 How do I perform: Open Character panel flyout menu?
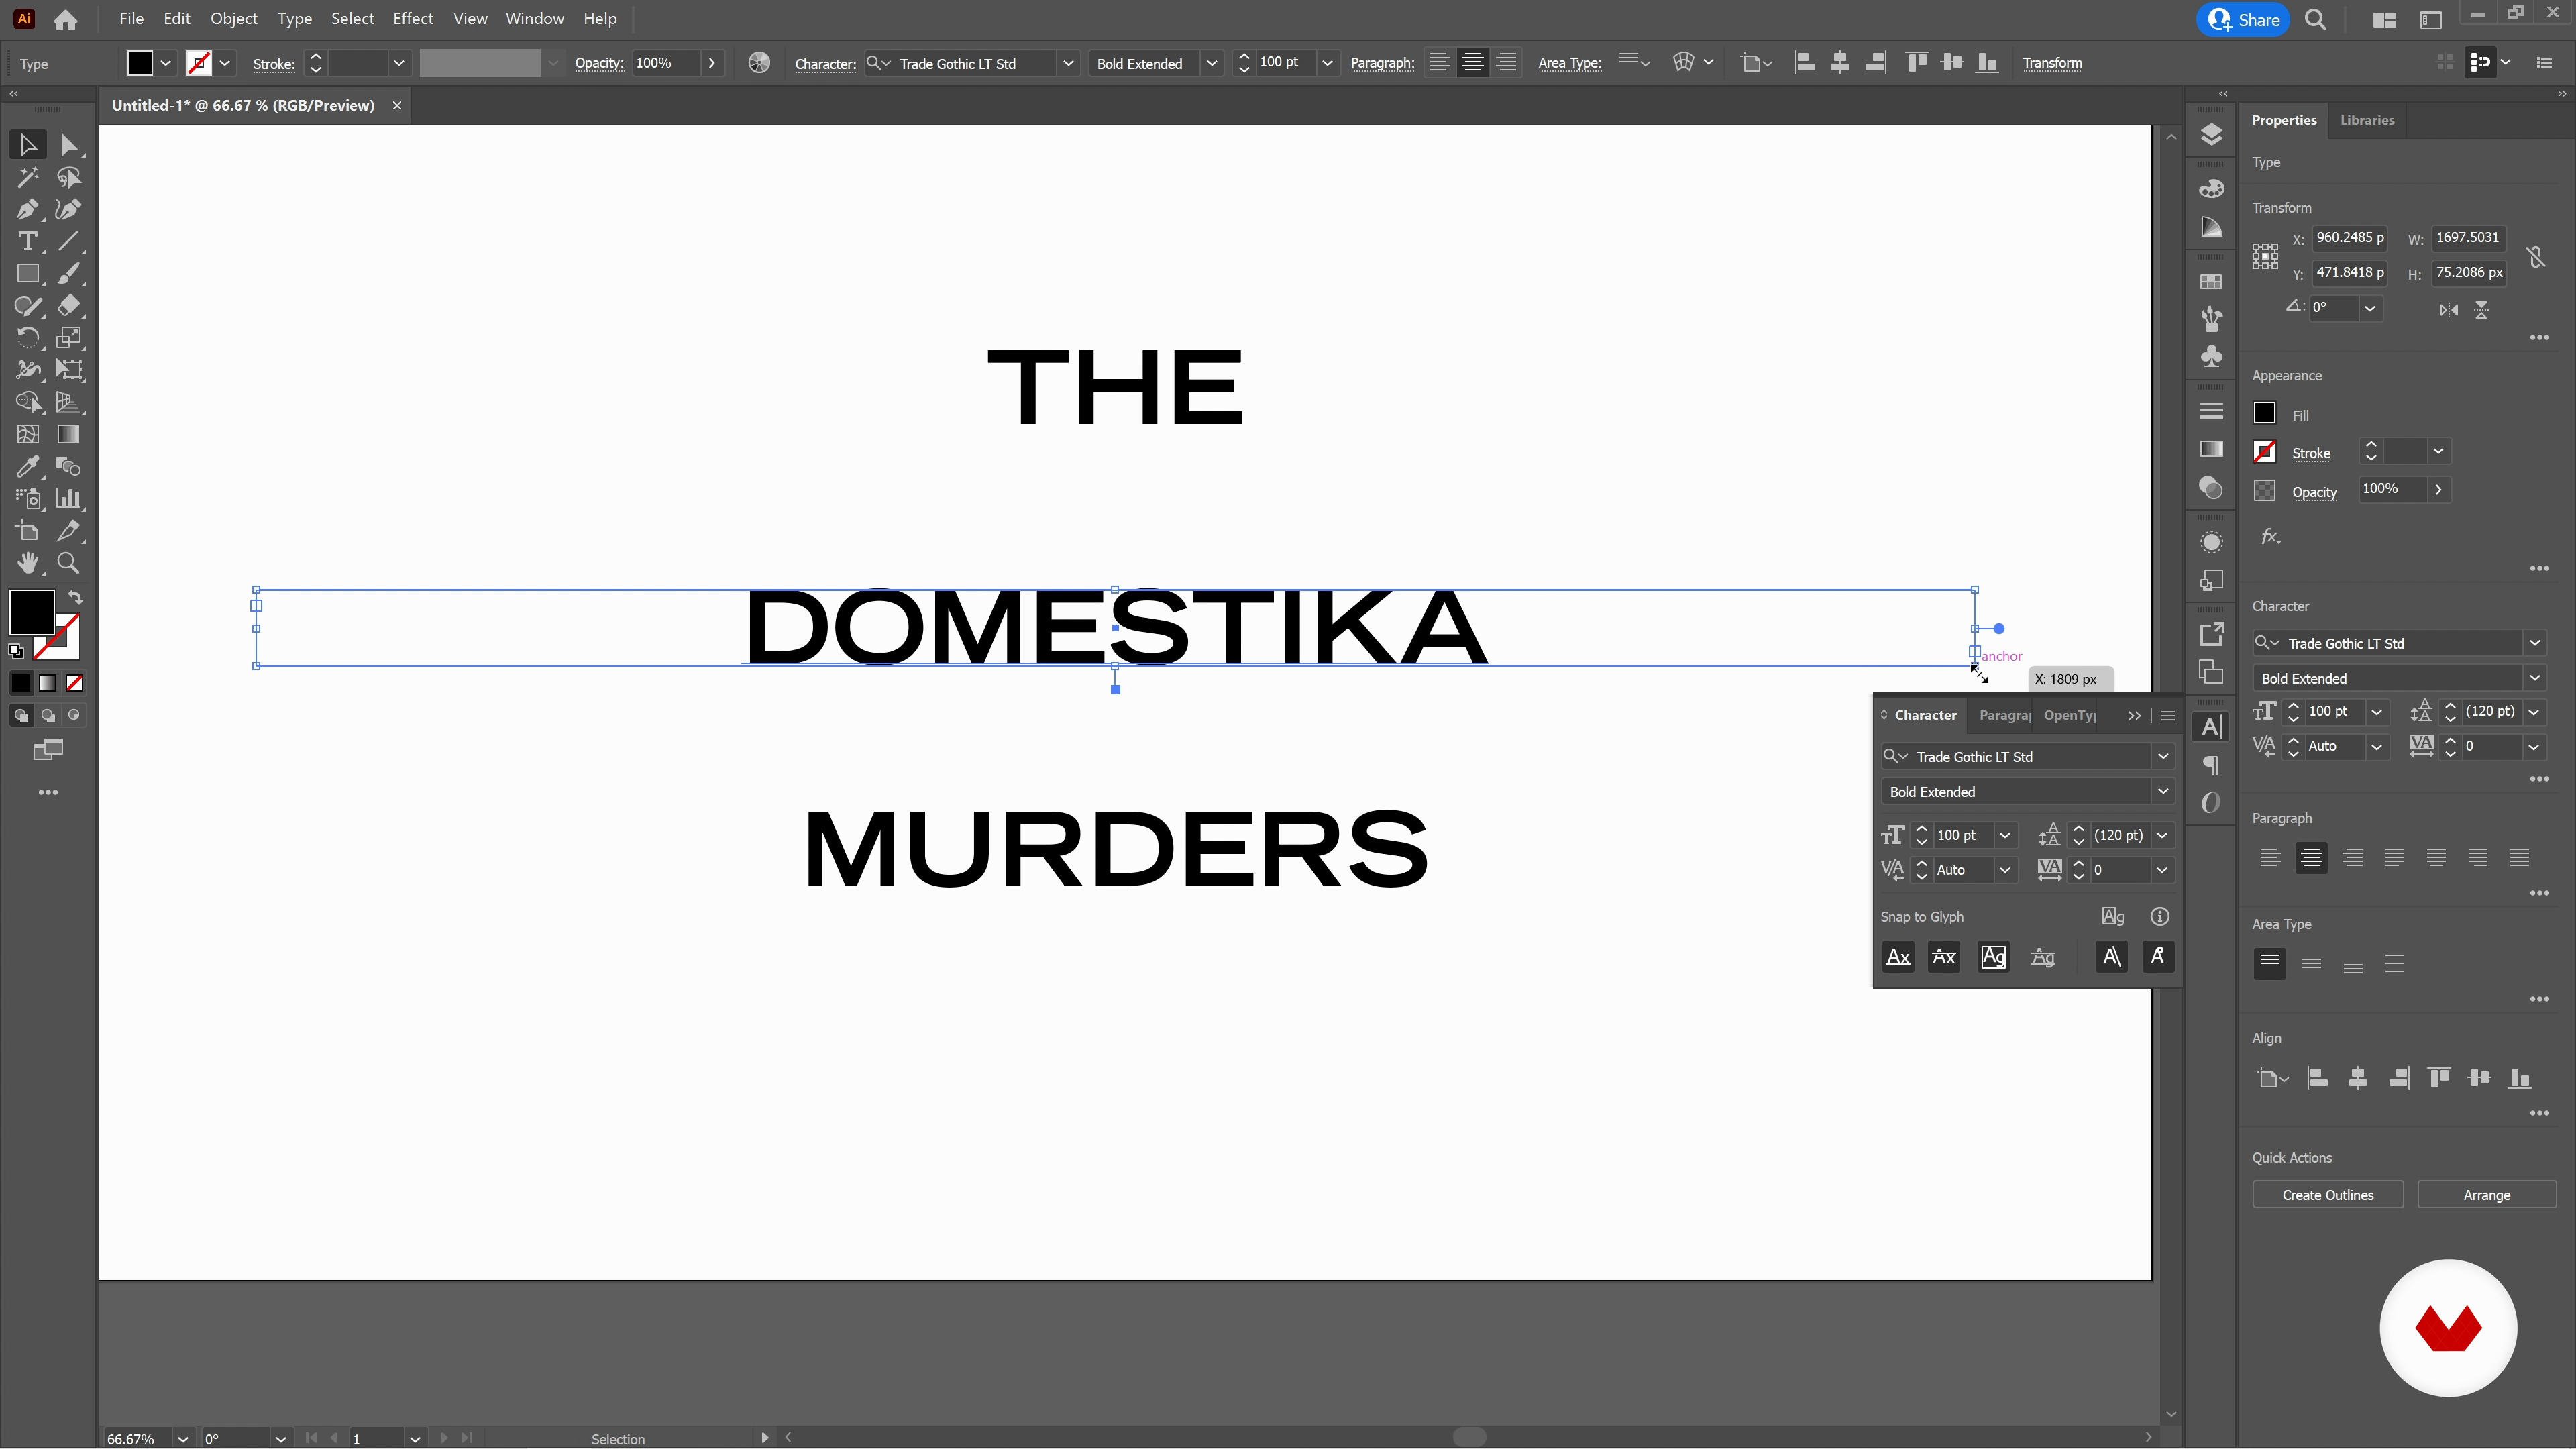(2168, 716)
